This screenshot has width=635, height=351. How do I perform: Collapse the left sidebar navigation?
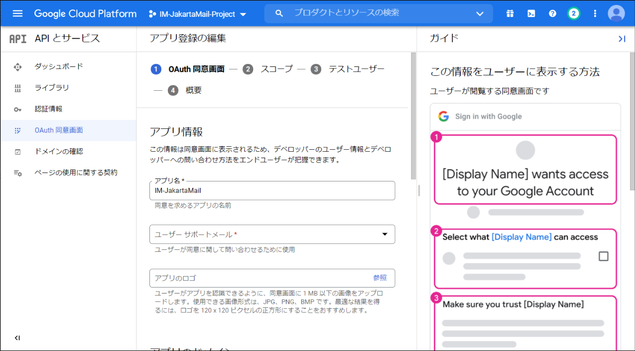(17, 338)
